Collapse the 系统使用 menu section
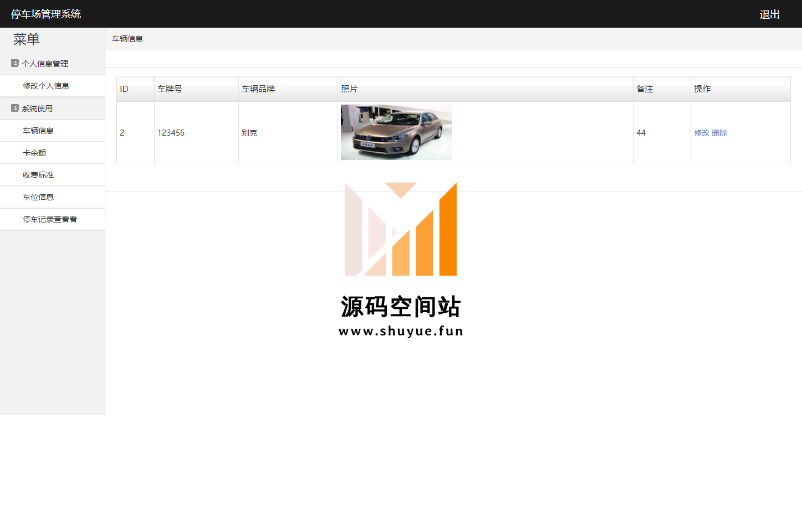The height and width of the screenshot is (522, 802). 52,108
